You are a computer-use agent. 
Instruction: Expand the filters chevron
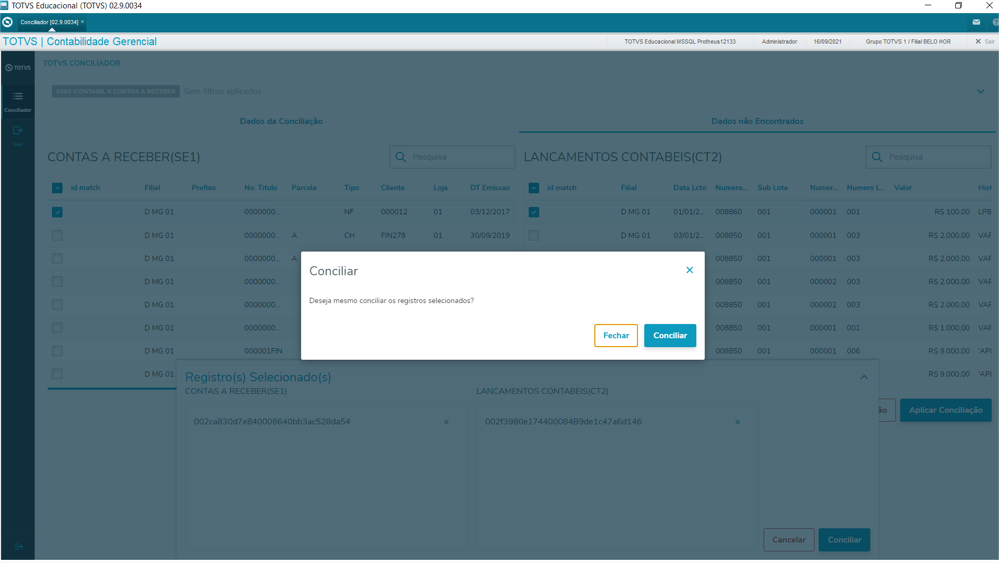(x=981, y=91)
